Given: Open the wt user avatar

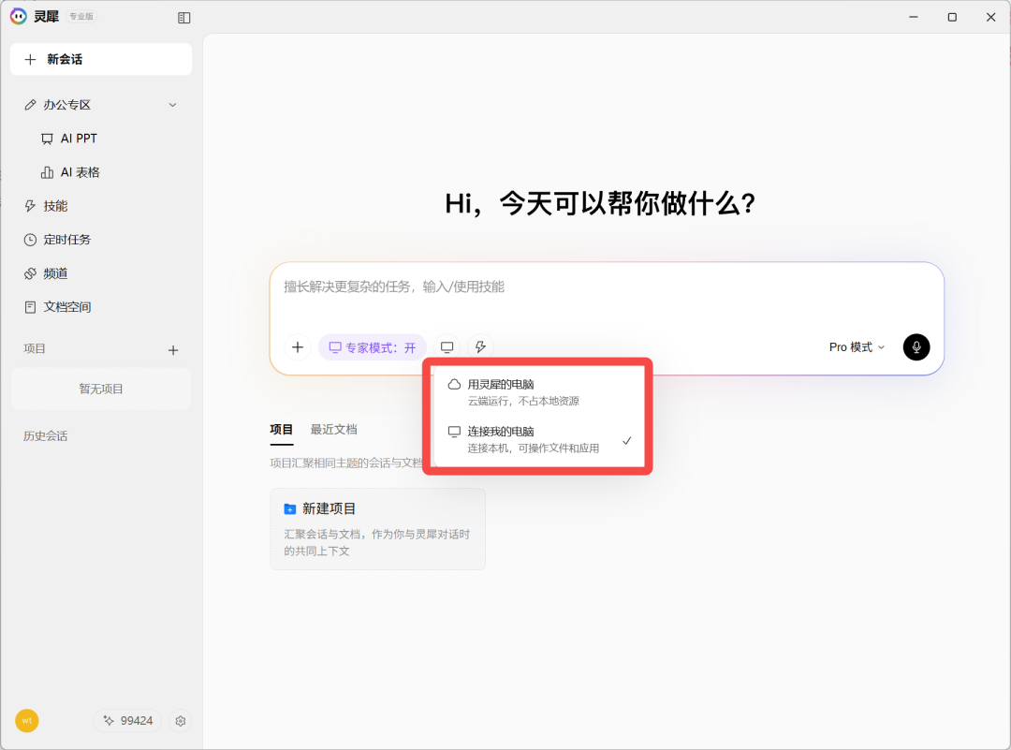Looking at the screenshot, I should 27,720.
